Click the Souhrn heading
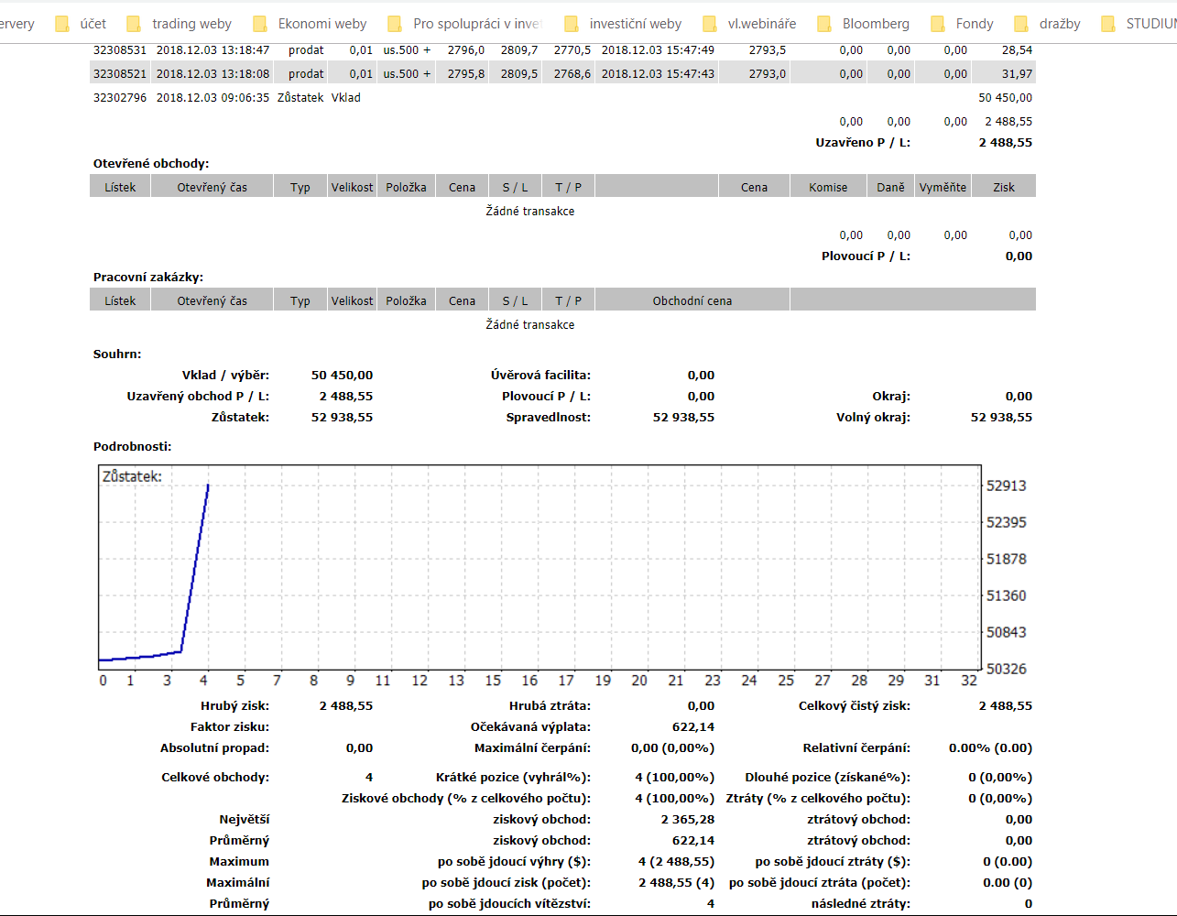 117,354
